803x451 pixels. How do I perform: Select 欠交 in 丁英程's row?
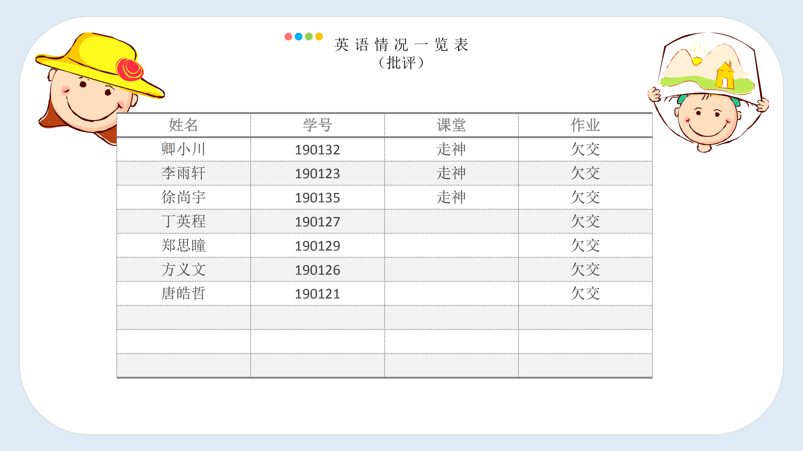pyautogui.click(x=585, y=221)
